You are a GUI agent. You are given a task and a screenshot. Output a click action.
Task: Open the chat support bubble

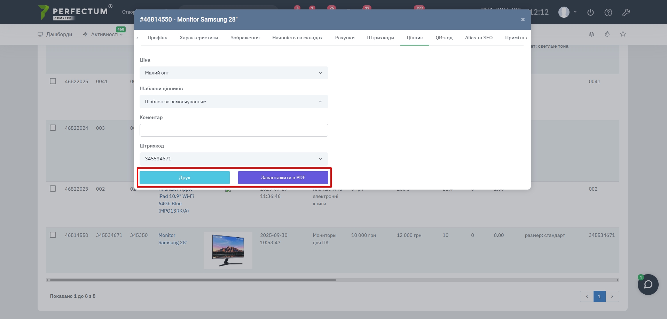648,285
